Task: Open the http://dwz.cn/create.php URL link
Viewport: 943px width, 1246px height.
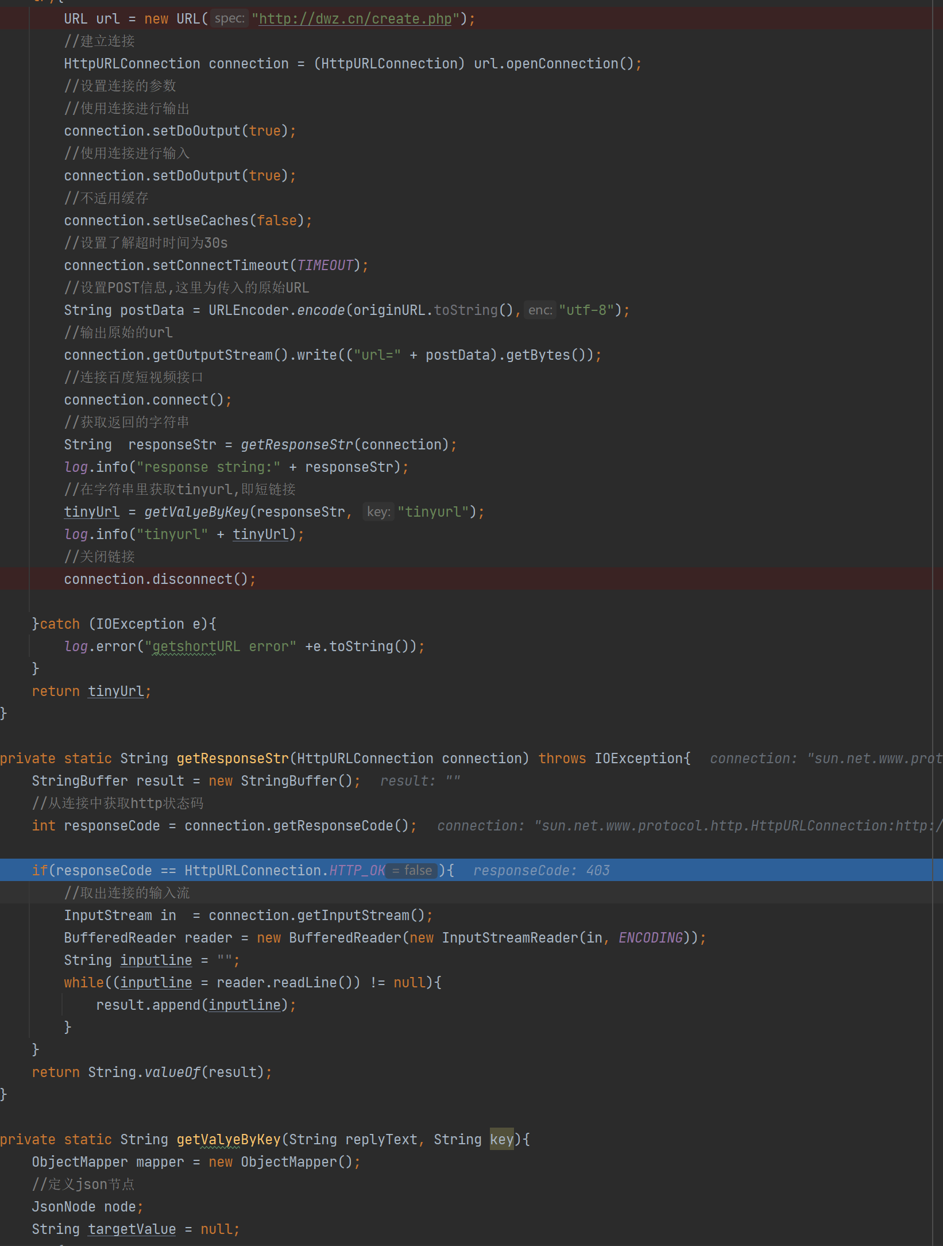Action: click(x=355, y=19)
